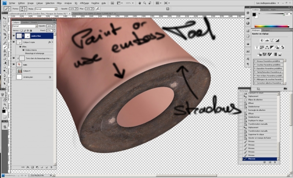Image resolution: width=293 pixels, height=178 pixels.
Task: Switch to the Nuancier tab
Action: (265, 10)
